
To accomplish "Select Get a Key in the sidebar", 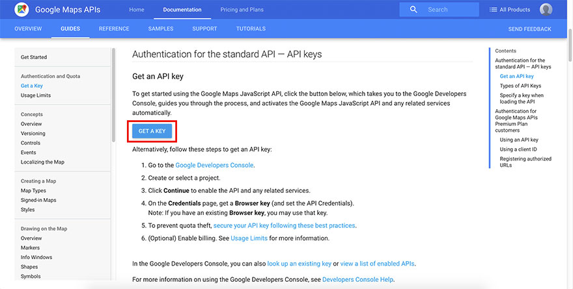I will click(x=32, y=86).
